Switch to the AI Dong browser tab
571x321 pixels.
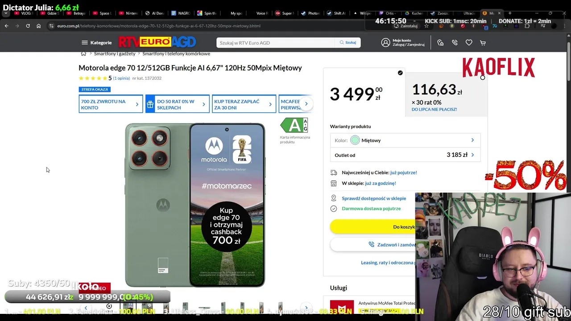[x=155, y=13]
